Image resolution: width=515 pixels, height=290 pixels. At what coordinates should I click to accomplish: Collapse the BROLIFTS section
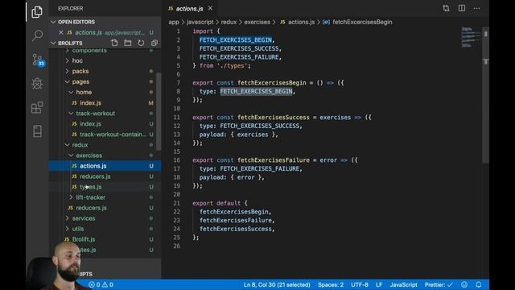(x=53, y=43)
